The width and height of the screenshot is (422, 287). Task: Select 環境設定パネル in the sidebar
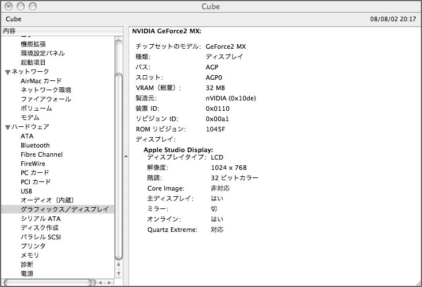pyautogui.click(x=42, y=53)
